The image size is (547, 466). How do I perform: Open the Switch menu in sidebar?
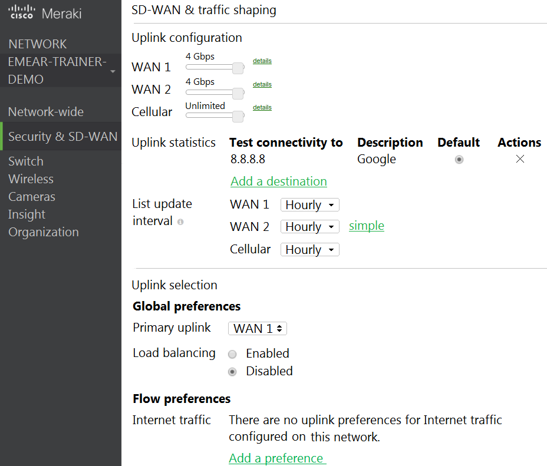click(26, 161)
